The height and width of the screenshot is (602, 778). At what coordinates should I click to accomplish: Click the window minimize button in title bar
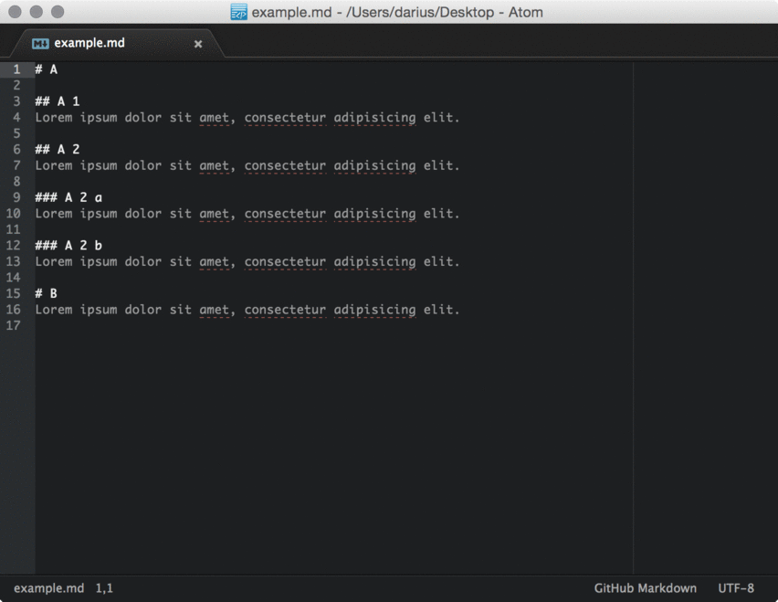37,12
